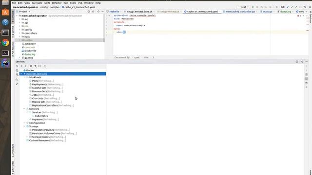Open the Tools menu

pos(73,3)
